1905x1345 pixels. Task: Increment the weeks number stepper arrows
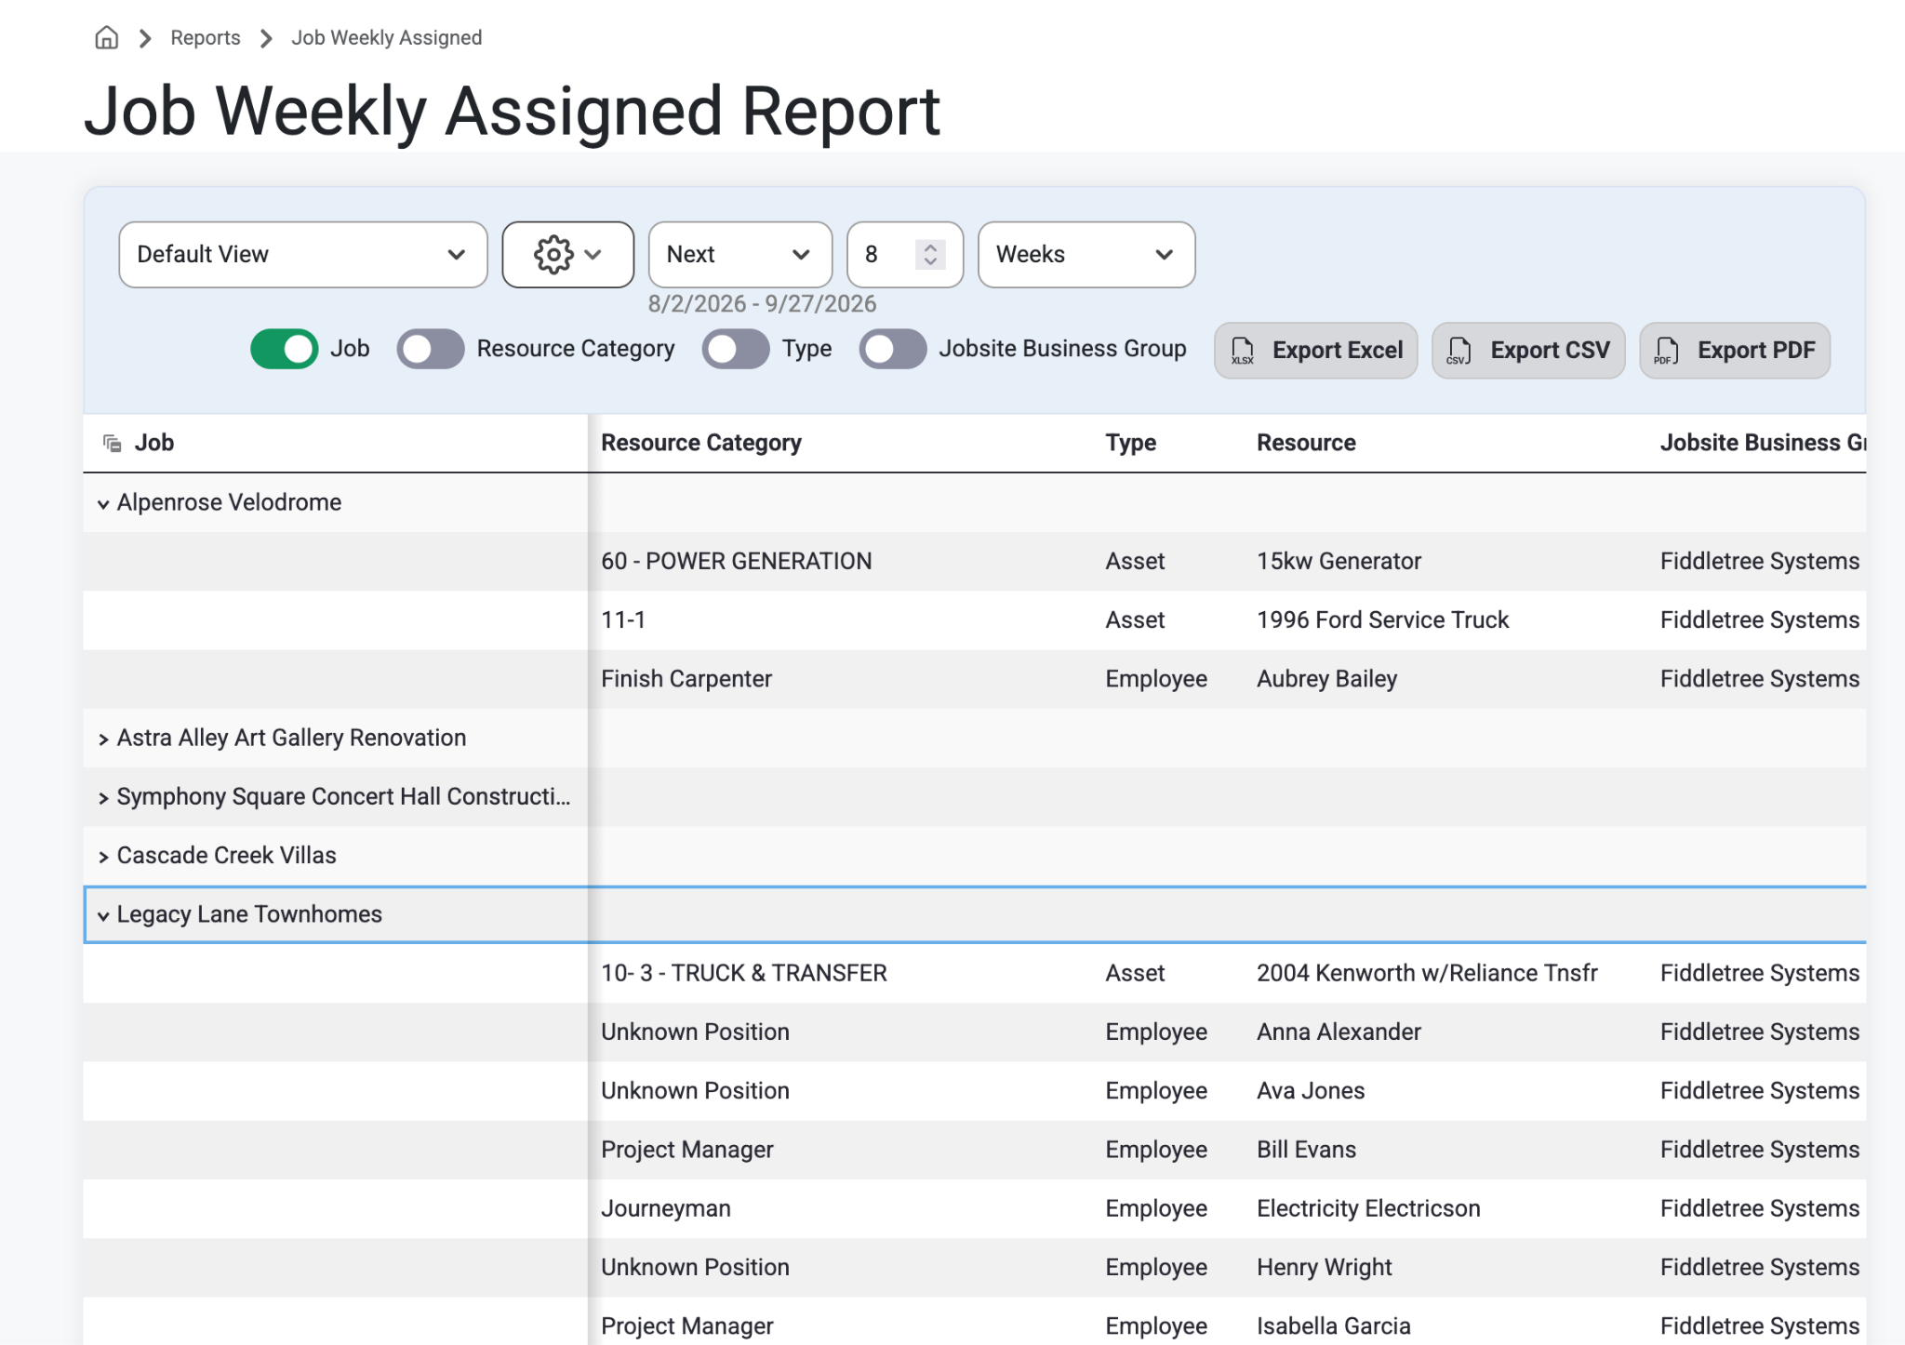[930, 247]
